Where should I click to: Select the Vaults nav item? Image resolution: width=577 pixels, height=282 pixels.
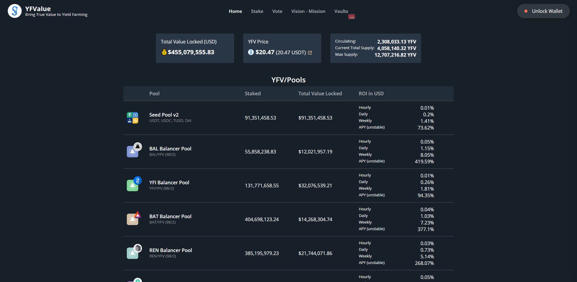point(341,11)
